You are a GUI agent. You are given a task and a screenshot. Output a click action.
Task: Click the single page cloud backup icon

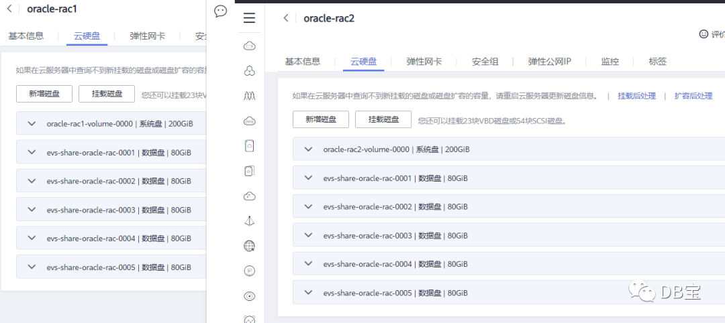pyautogui.click(x=249, y=146)
